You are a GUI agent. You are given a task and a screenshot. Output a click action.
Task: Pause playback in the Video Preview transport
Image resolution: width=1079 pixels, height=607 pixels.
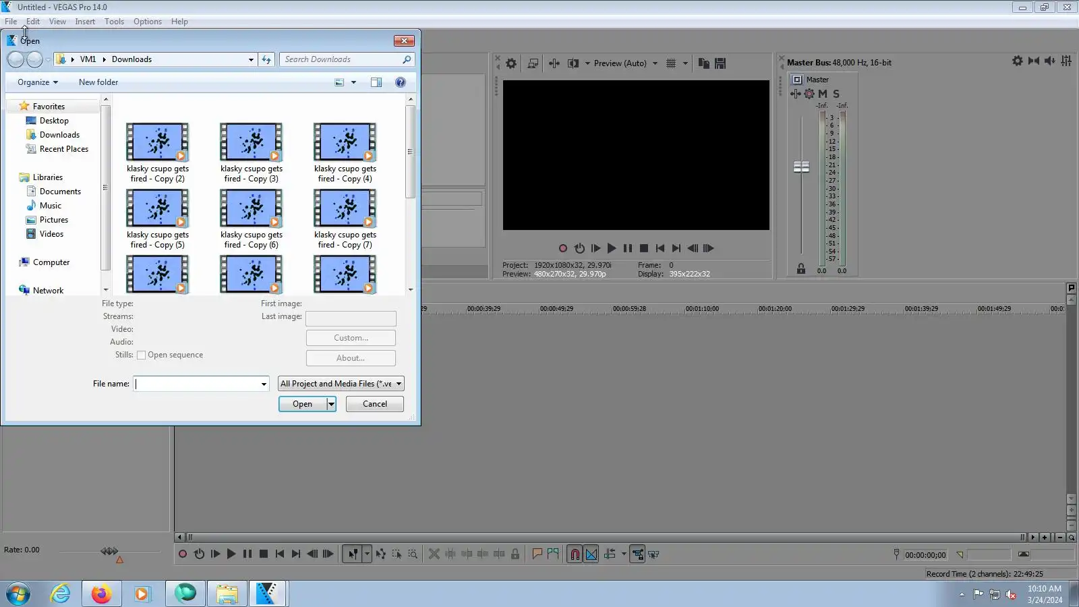[628, 249]
